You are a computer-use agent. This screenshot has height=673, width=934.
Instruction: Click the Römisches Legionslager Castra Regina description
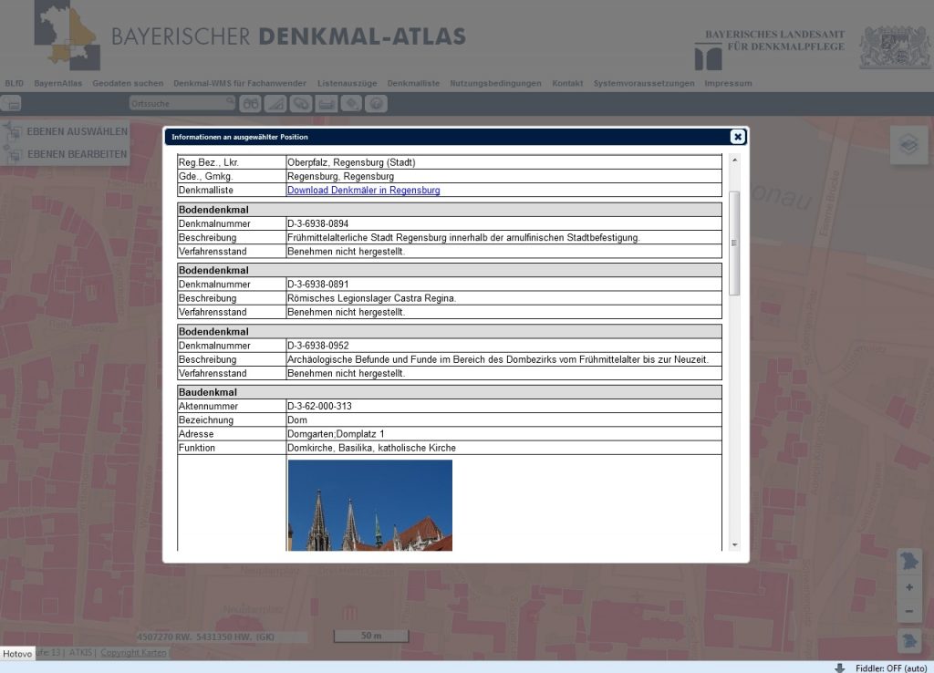point(372,298)
